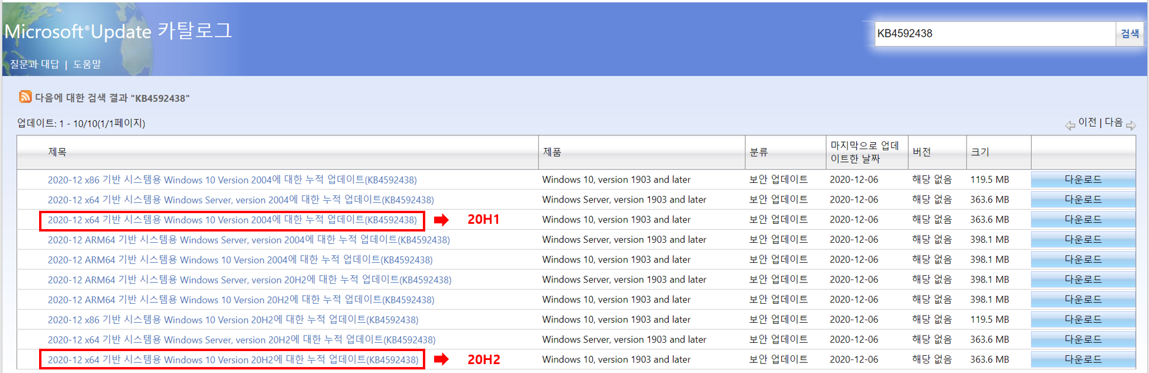Click 119.5 MB size in x86 2004 row

tap(990, 179)
